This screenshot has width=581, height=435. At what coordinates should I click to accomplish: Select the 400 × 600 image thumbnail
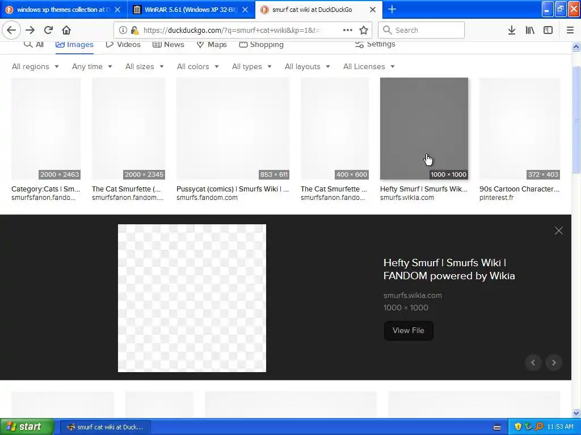pyautogui.click(x=335, y=129)
